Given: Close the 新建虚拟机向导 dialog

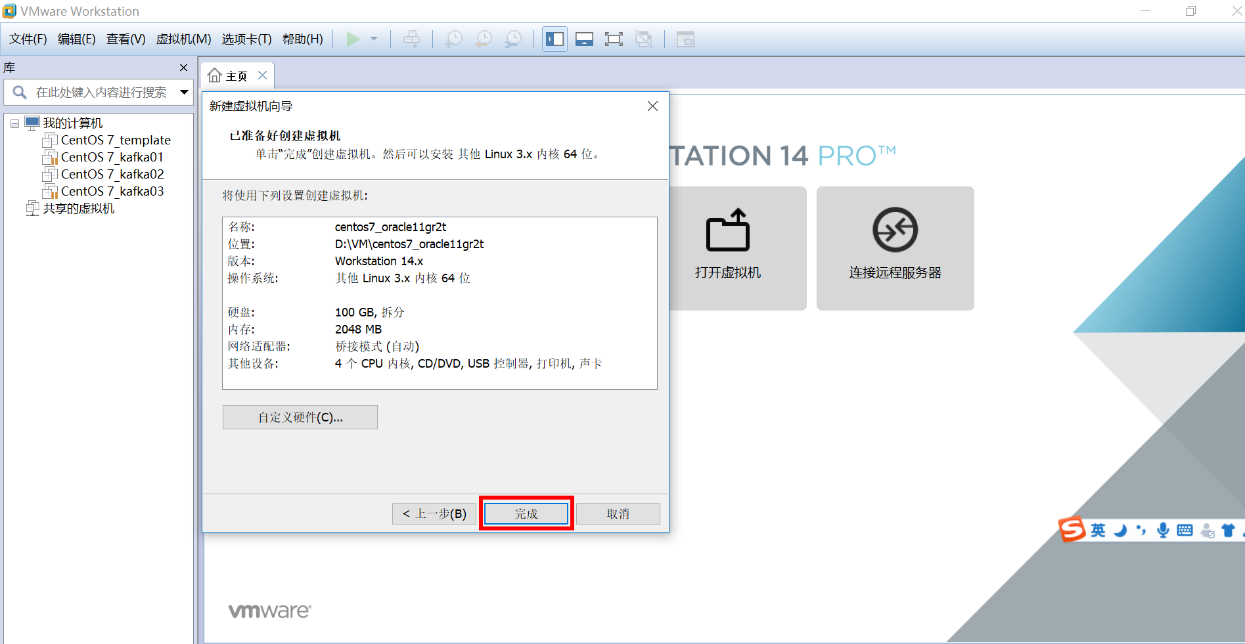Looking at the screenshot, I should click(652, 106).
